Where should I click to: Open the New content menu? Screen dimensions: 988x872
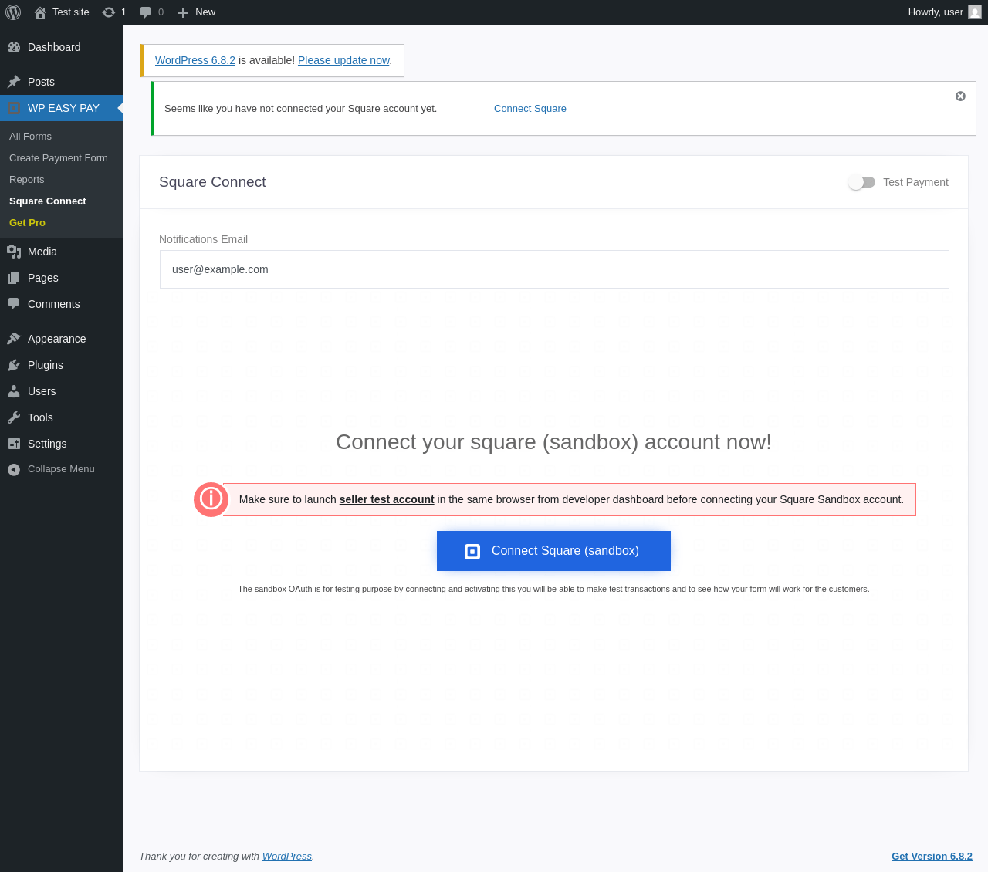pyautogui.click(x=197, y=12)
